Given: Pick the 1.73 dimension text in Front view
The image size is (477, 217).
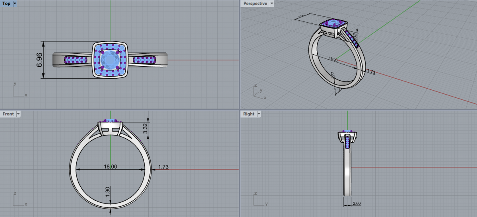Looking at the screenshot, I should pyautogui.click(x=164, y=167).
